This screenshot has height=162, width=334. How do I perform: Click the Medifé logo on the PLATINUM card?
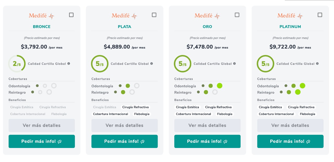pyautogui.click(x=290, y=16)
